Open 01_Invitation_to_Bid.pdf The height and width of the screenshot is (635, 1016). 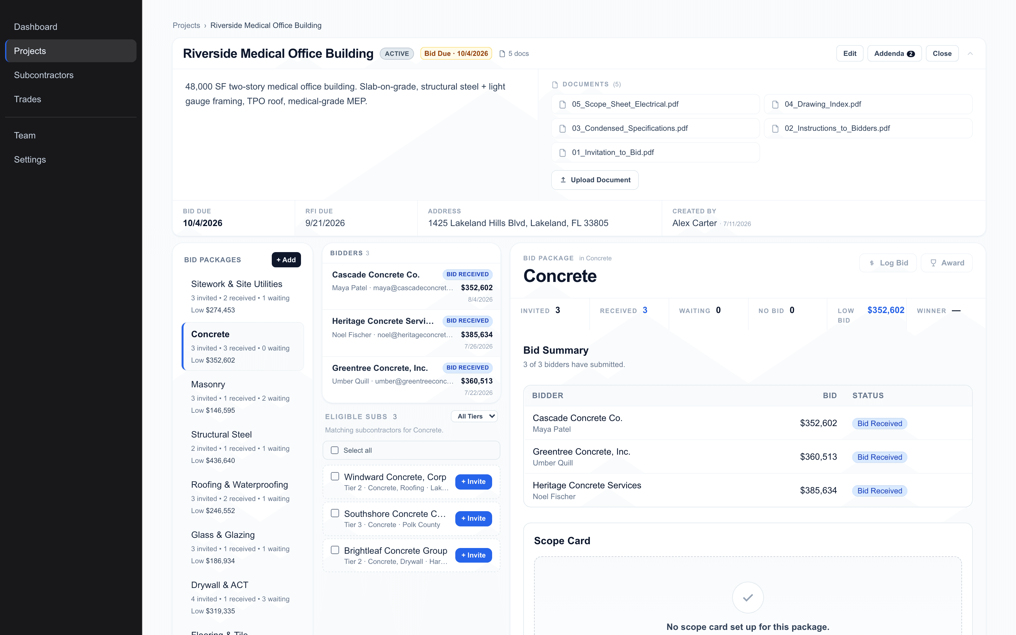tap(655, 152)
